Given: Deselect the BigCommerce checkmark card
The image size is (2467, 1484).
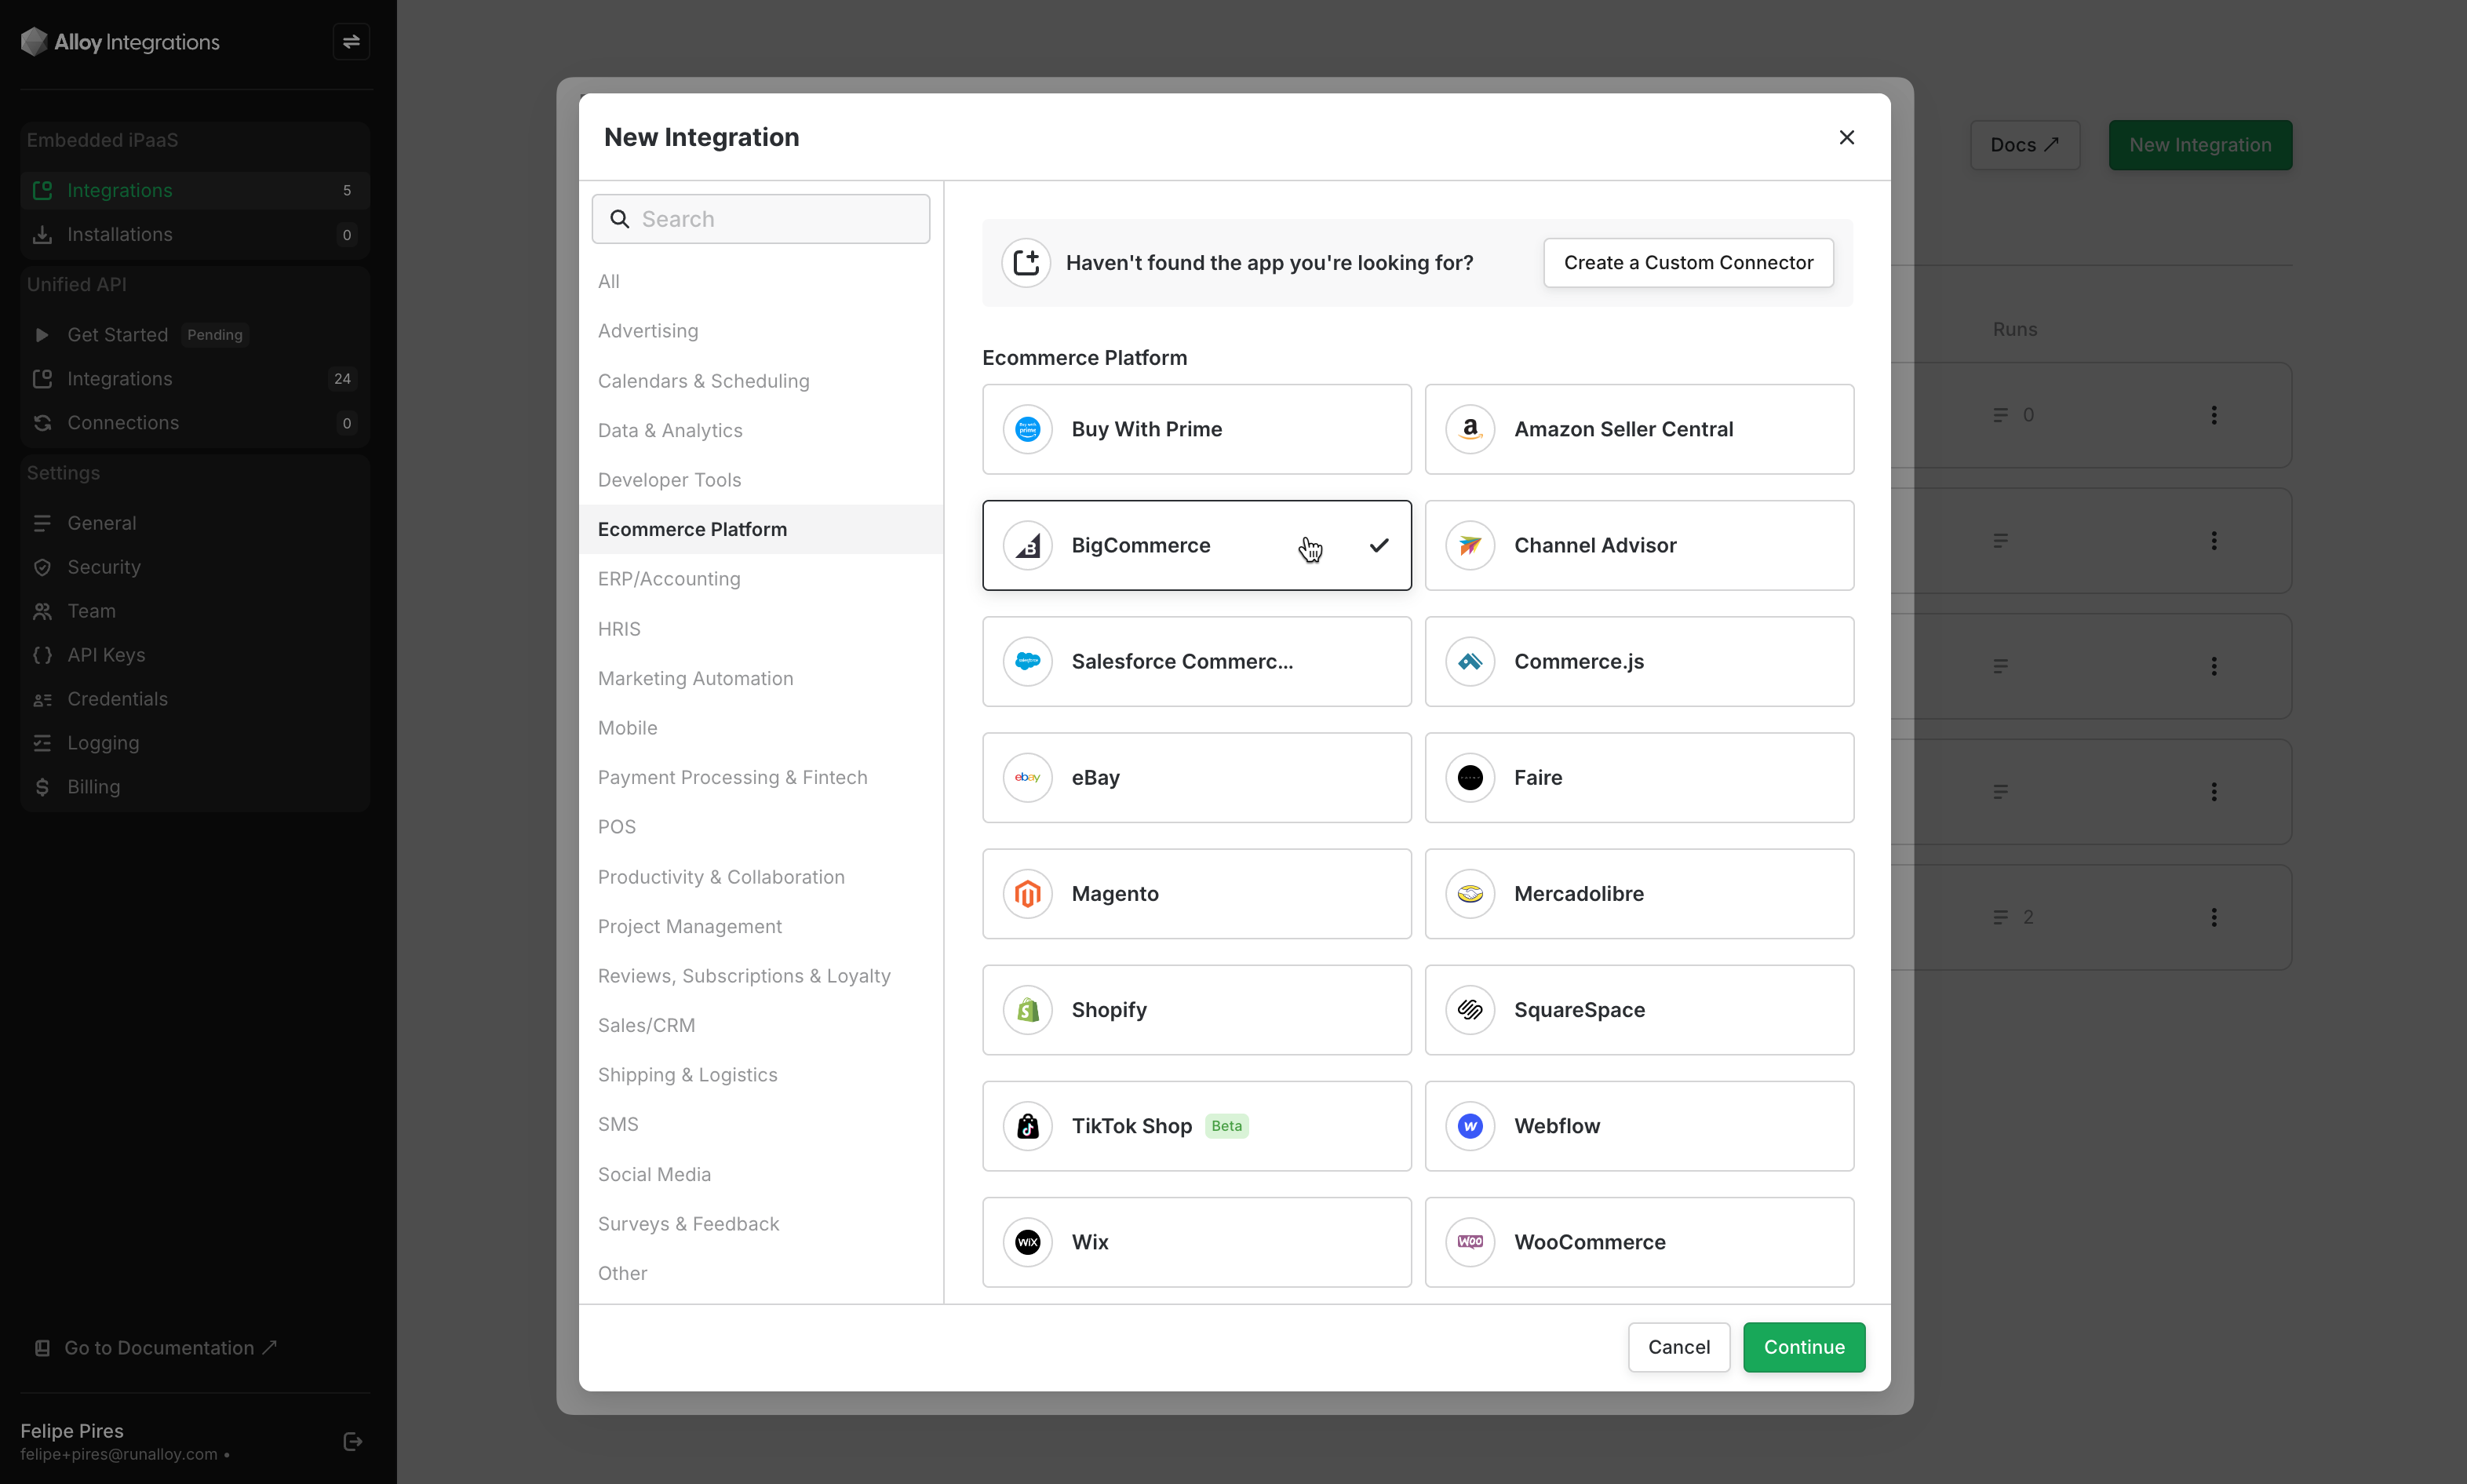Looking at the screenshot, I should coord(1196,546).
